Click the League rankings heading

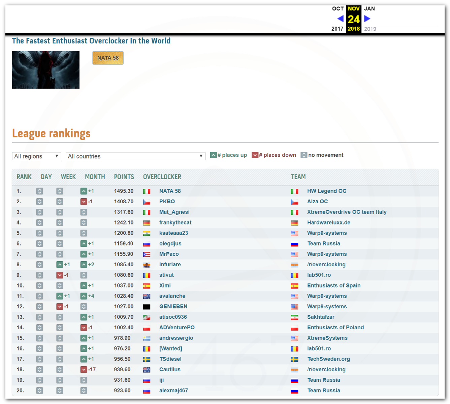[x=51, y=134]
